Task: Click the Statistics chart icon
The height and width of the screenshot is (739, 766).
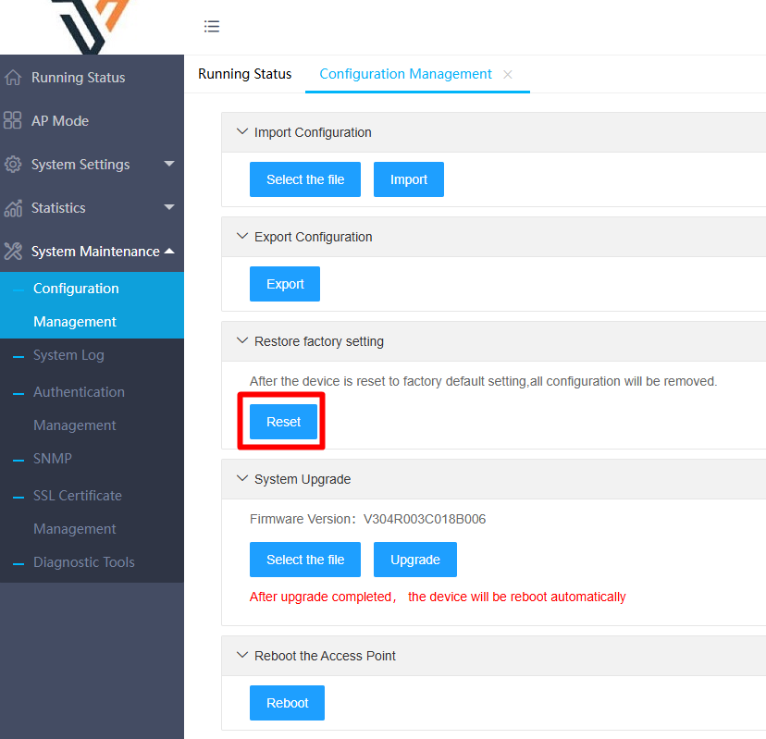Action: (x=13, y=208)
